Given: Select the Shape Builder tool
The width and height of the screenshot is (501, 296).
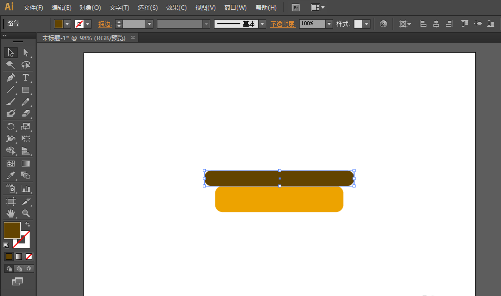Looking at the screenshot, I should (x=10, y=151).
